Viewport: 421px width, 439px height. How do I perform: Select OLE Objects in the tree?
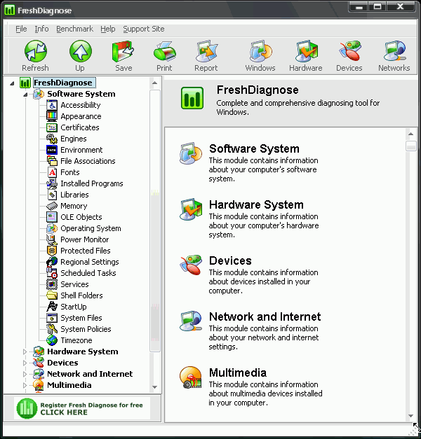pyautogui.click(x=81, y=217)
